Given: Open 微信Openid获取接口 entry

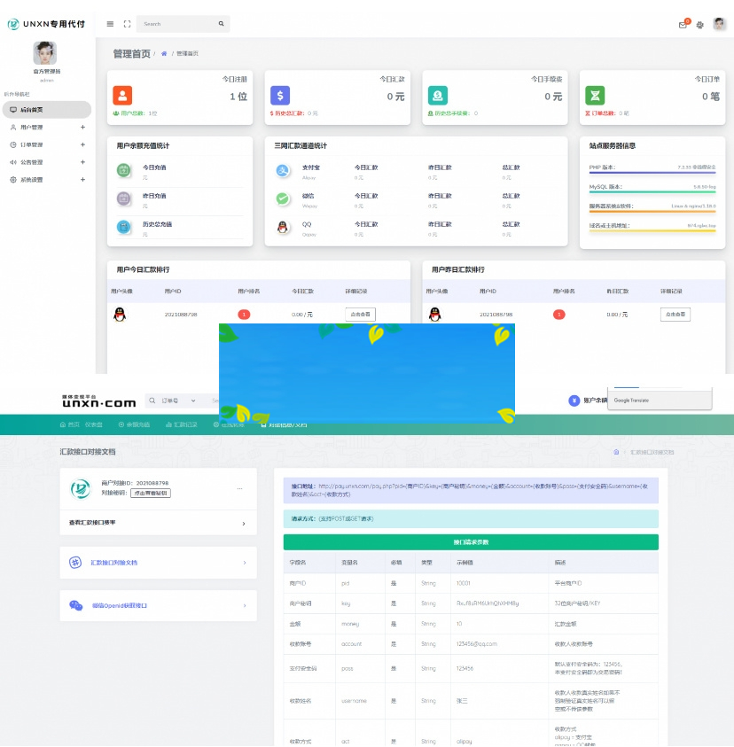Looking at the screenshot, I should 157,606.
